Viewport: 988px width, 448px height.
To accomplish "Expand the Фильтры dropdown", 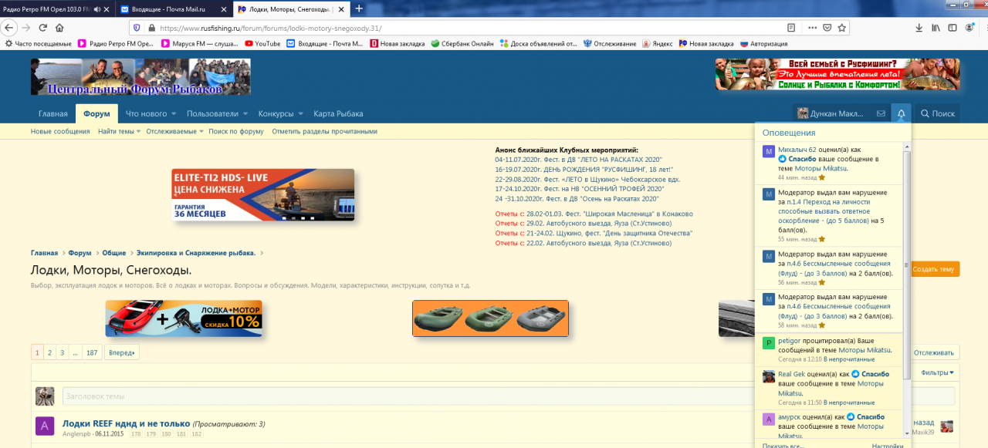I will [937, 373].
